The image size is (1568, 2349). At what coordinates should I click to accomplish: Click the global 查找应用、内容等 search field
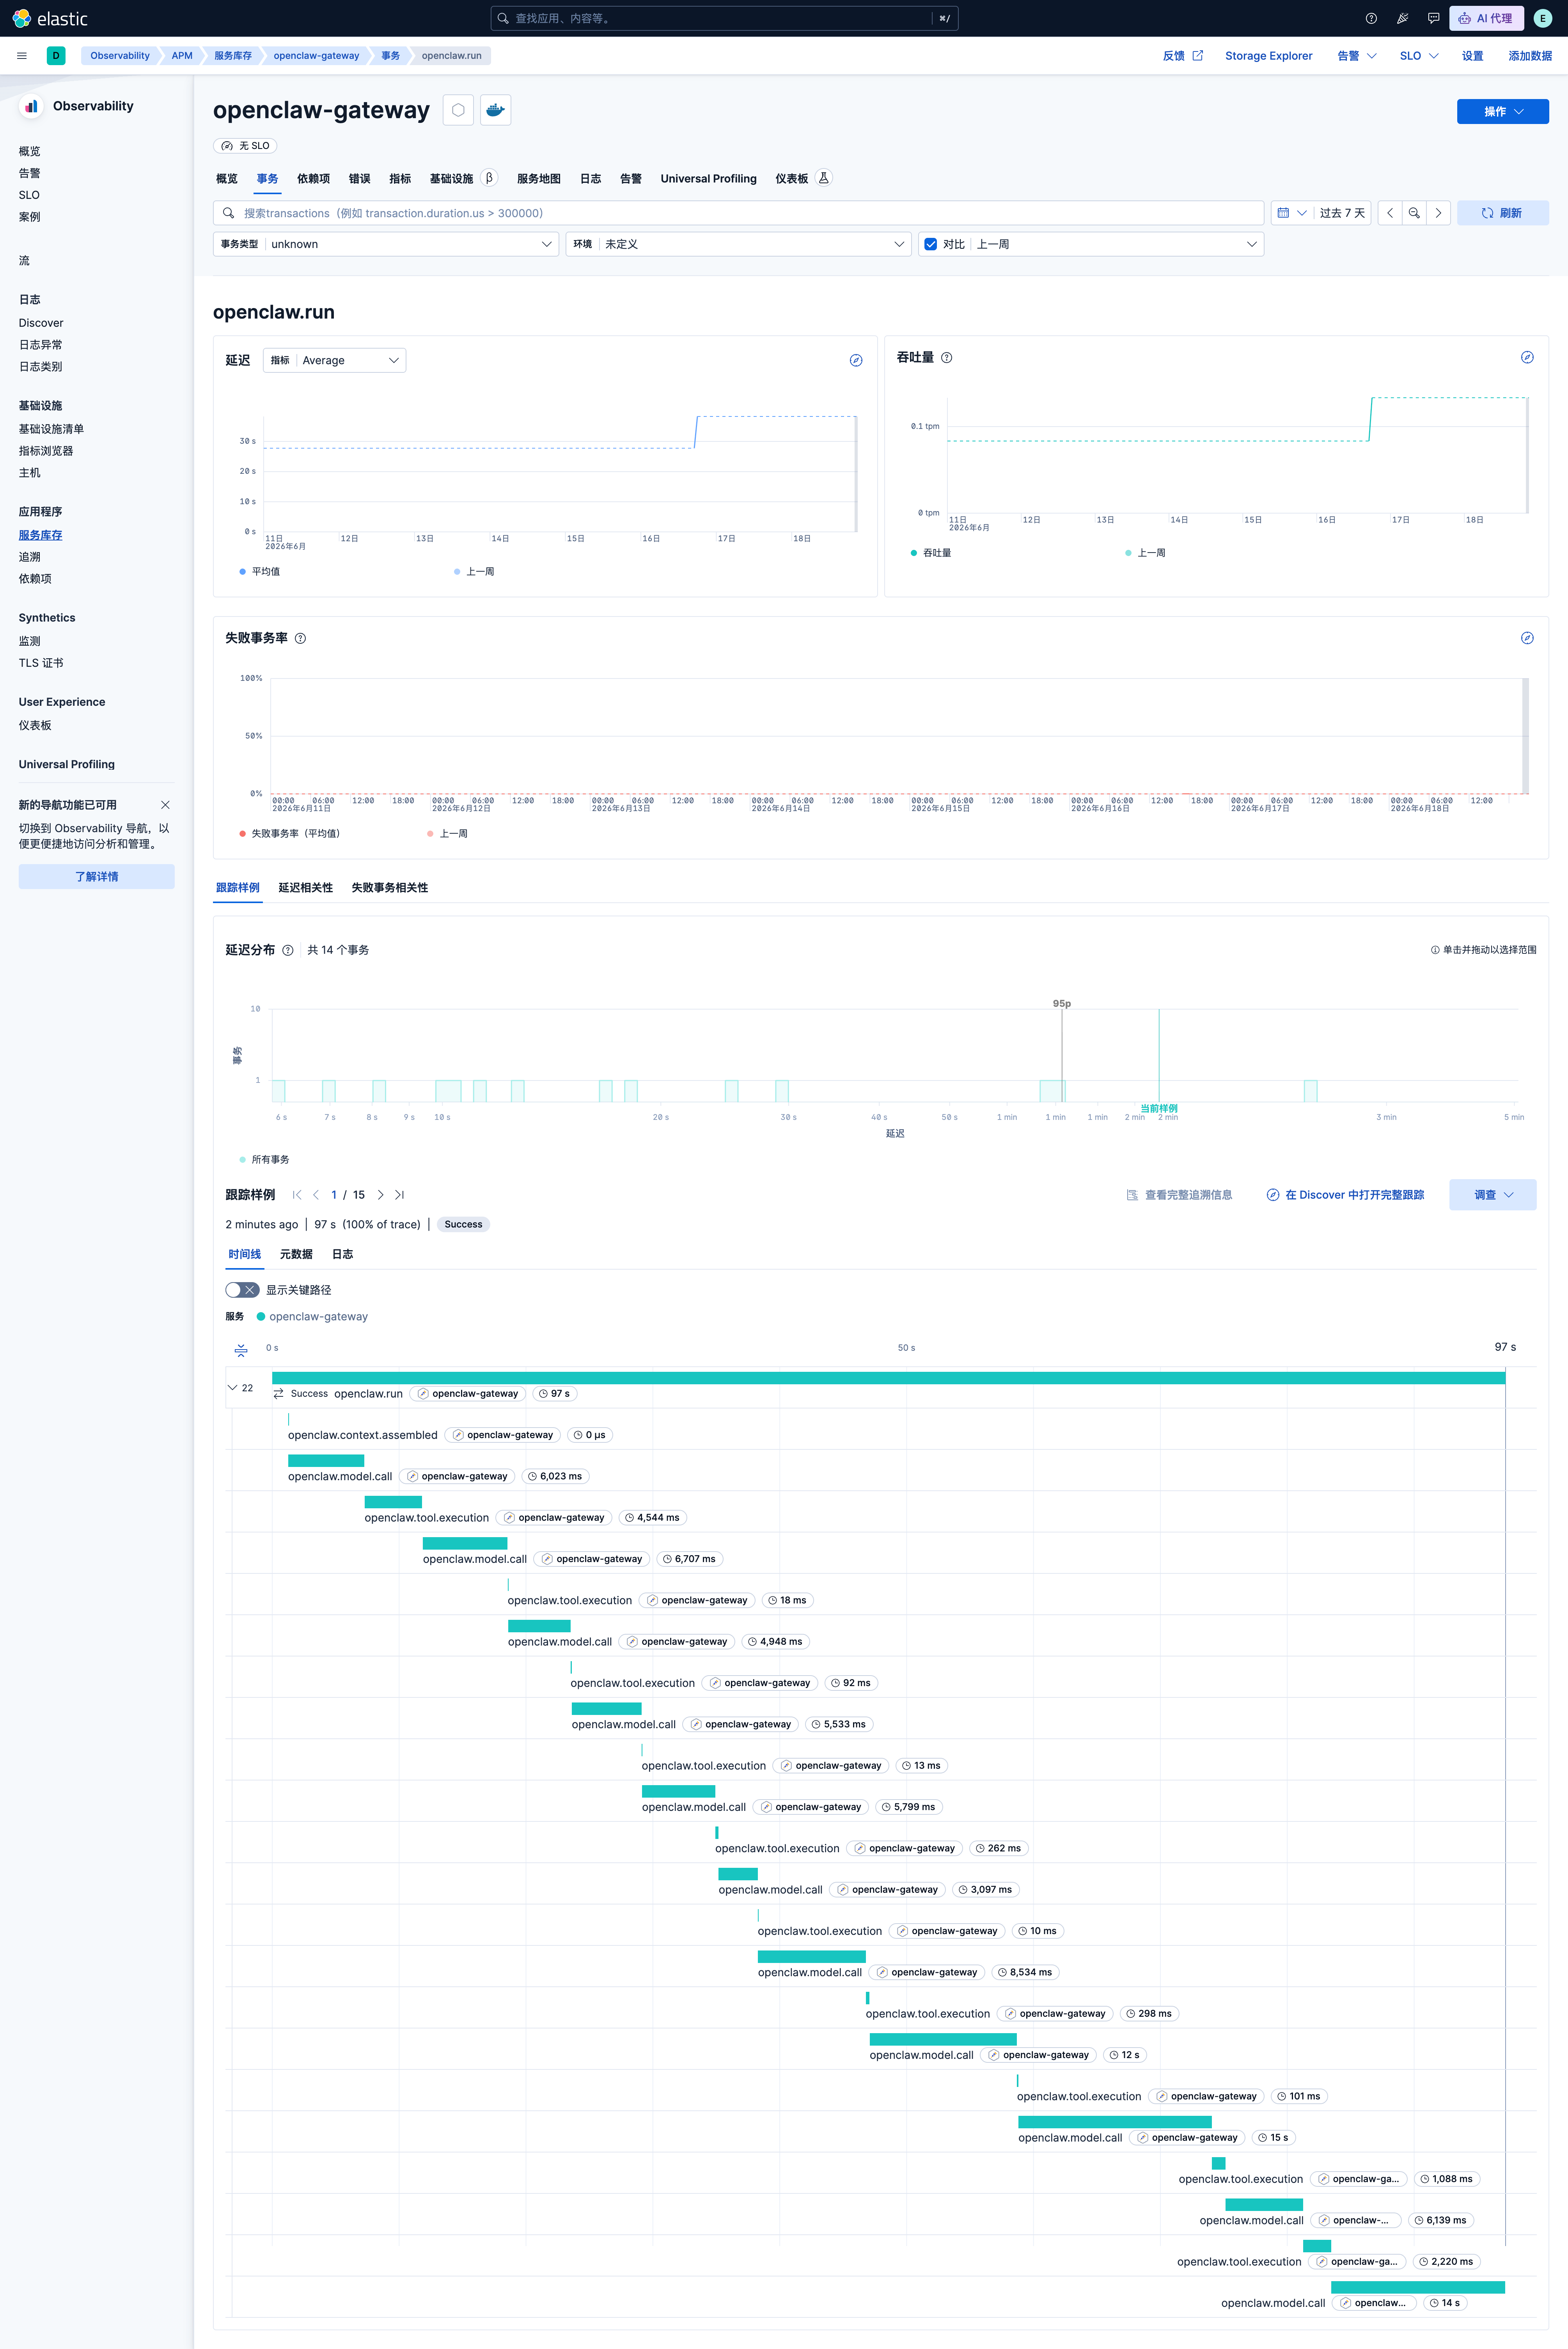(x=724, y=18)
